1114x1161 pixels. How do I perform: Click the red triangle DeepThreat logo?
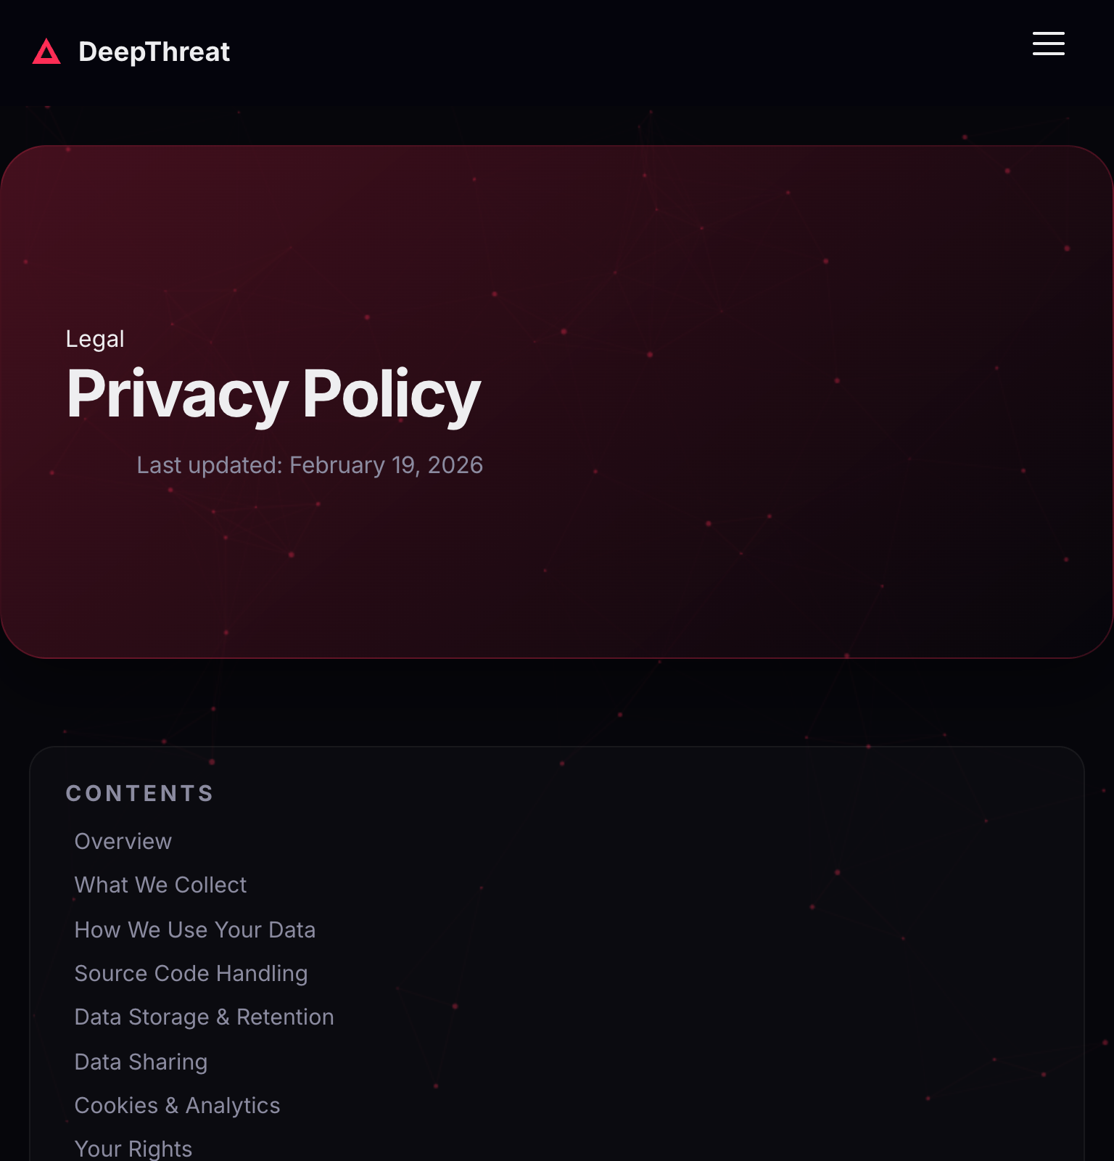(x=46, y=52)
